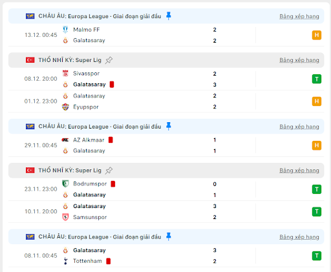Screen dimensions: 331x272
Task: Click the H draw badge for Malmo FF match
Action: pos(317,35)
